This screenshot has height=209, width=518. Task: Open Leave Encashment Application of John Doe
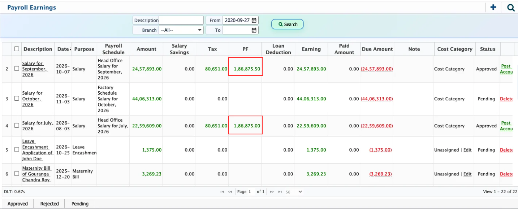[x=38, y=150]
